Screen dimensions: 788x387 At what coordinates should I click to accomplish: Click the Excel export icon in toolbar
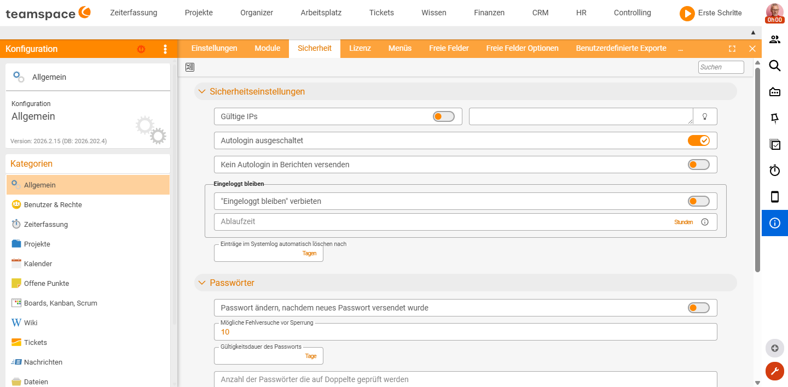[190, 67]
